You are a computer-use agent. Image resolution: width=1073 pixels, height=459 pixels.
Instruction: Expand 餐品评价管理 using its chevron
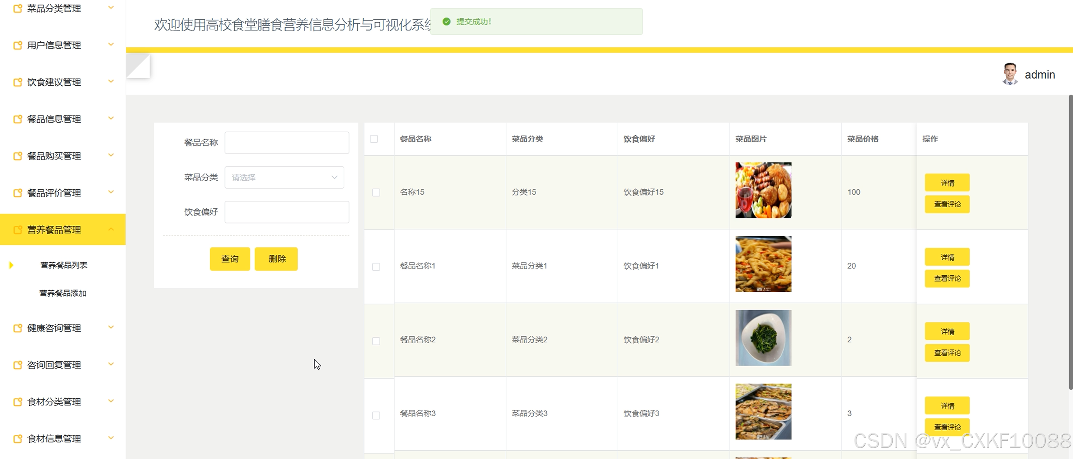(x=111, y=192)
